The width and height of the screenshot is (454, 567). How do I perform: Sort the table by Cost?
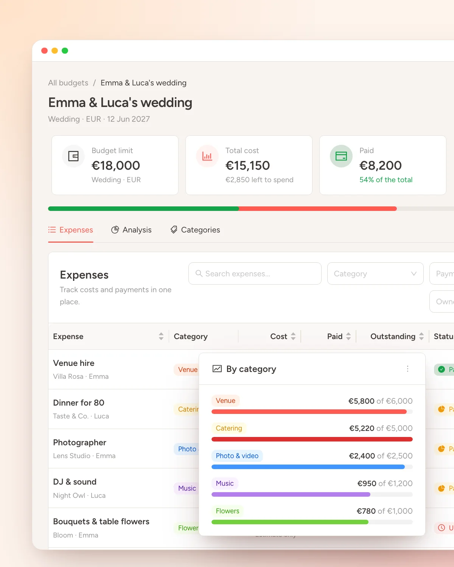[293, 336]
